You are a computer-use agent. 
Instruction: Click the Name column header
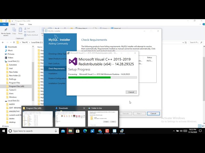point(40,47)
